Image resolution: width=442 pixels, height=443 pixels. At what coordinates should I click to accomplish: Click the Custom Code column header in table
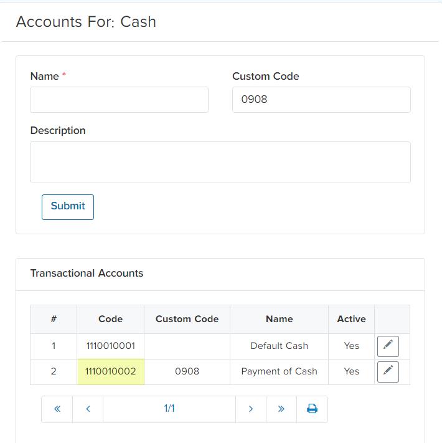click(x=187, y=319)
